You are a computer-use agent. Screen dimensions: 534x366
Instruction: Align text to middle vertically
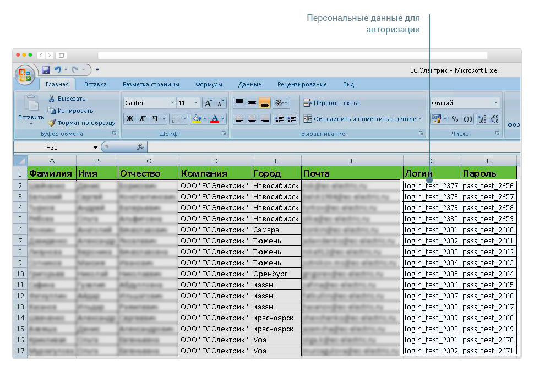click(252, 102)
